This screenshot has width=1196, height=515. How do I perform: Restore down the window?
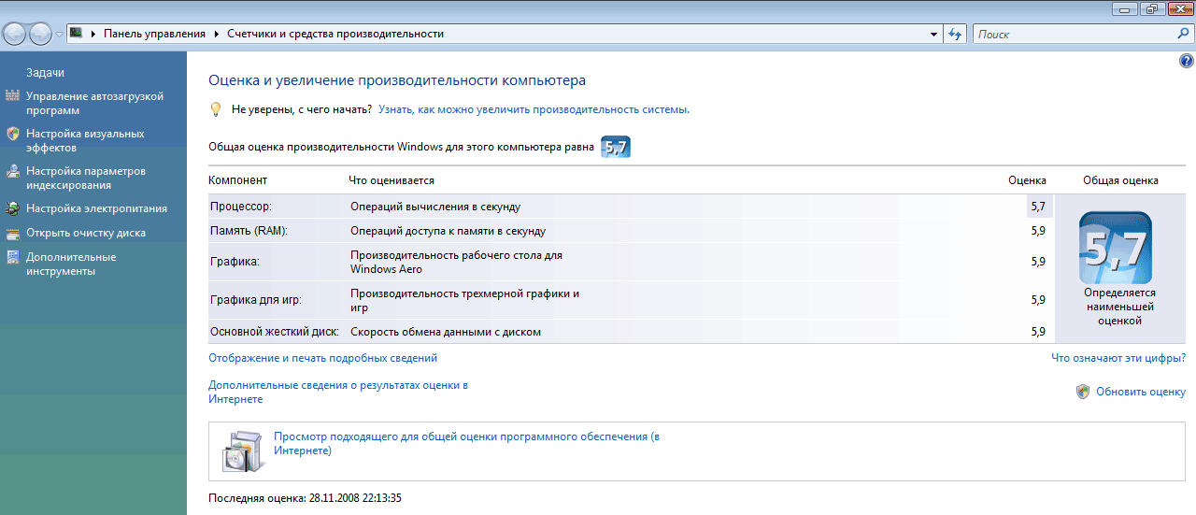[1150, 8]
